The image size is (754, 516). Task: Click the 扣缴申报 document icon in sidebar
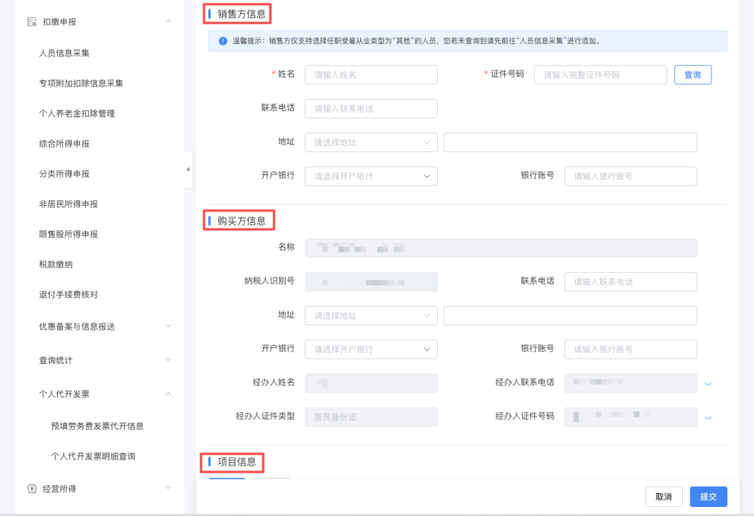[x=31, y=22]
